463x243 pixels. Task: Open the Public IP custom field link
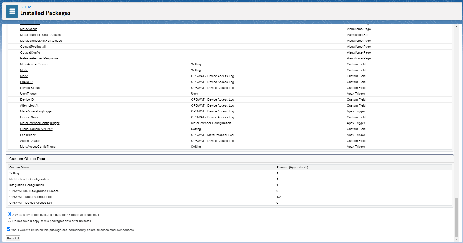(x=26, y=82)
